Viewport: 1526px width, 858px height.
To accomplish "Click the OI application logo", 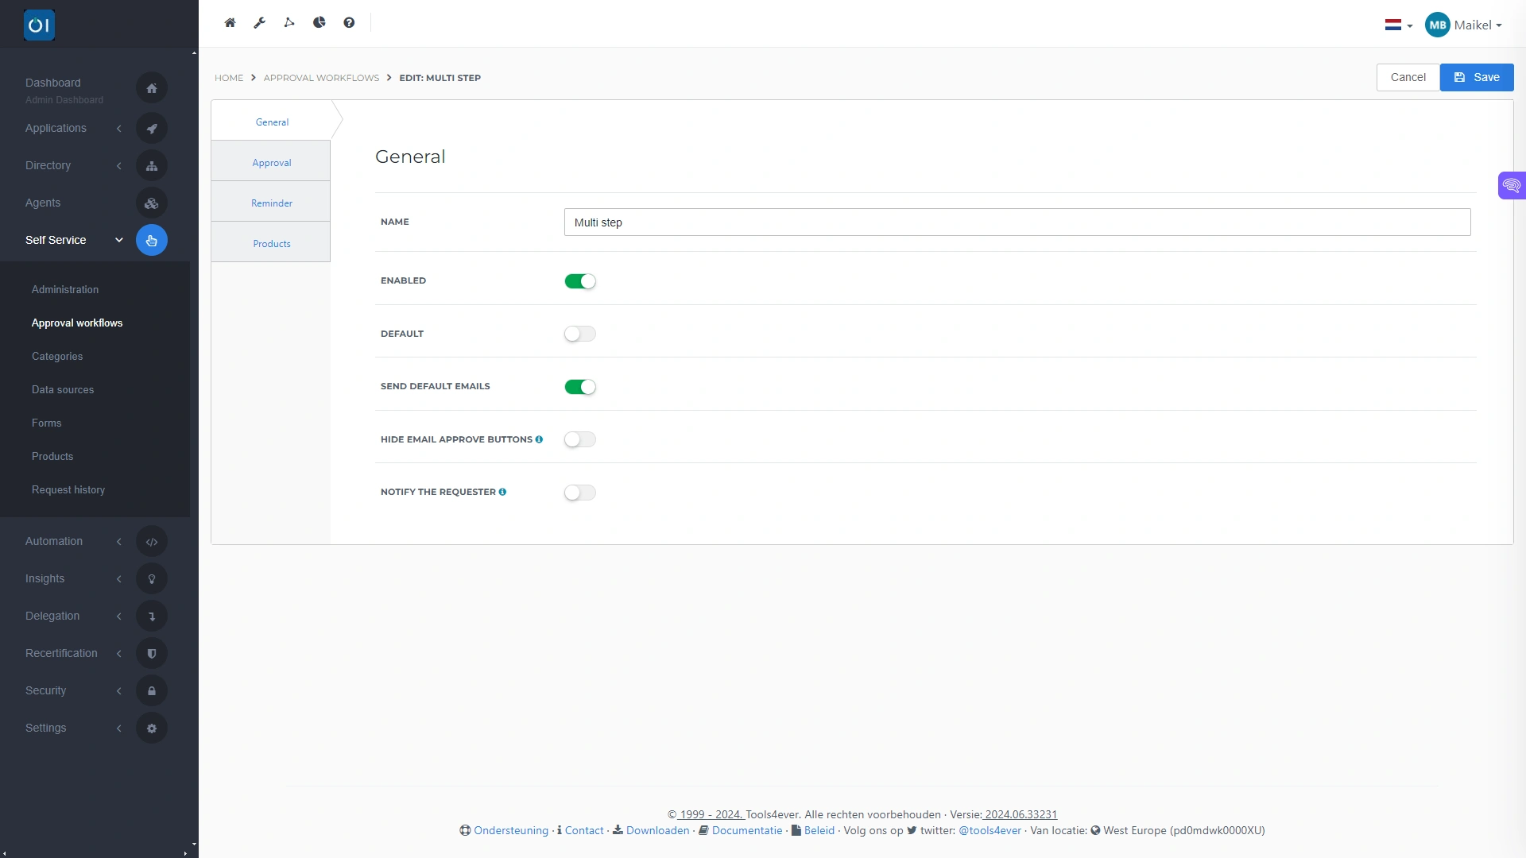I will (39, 25).
